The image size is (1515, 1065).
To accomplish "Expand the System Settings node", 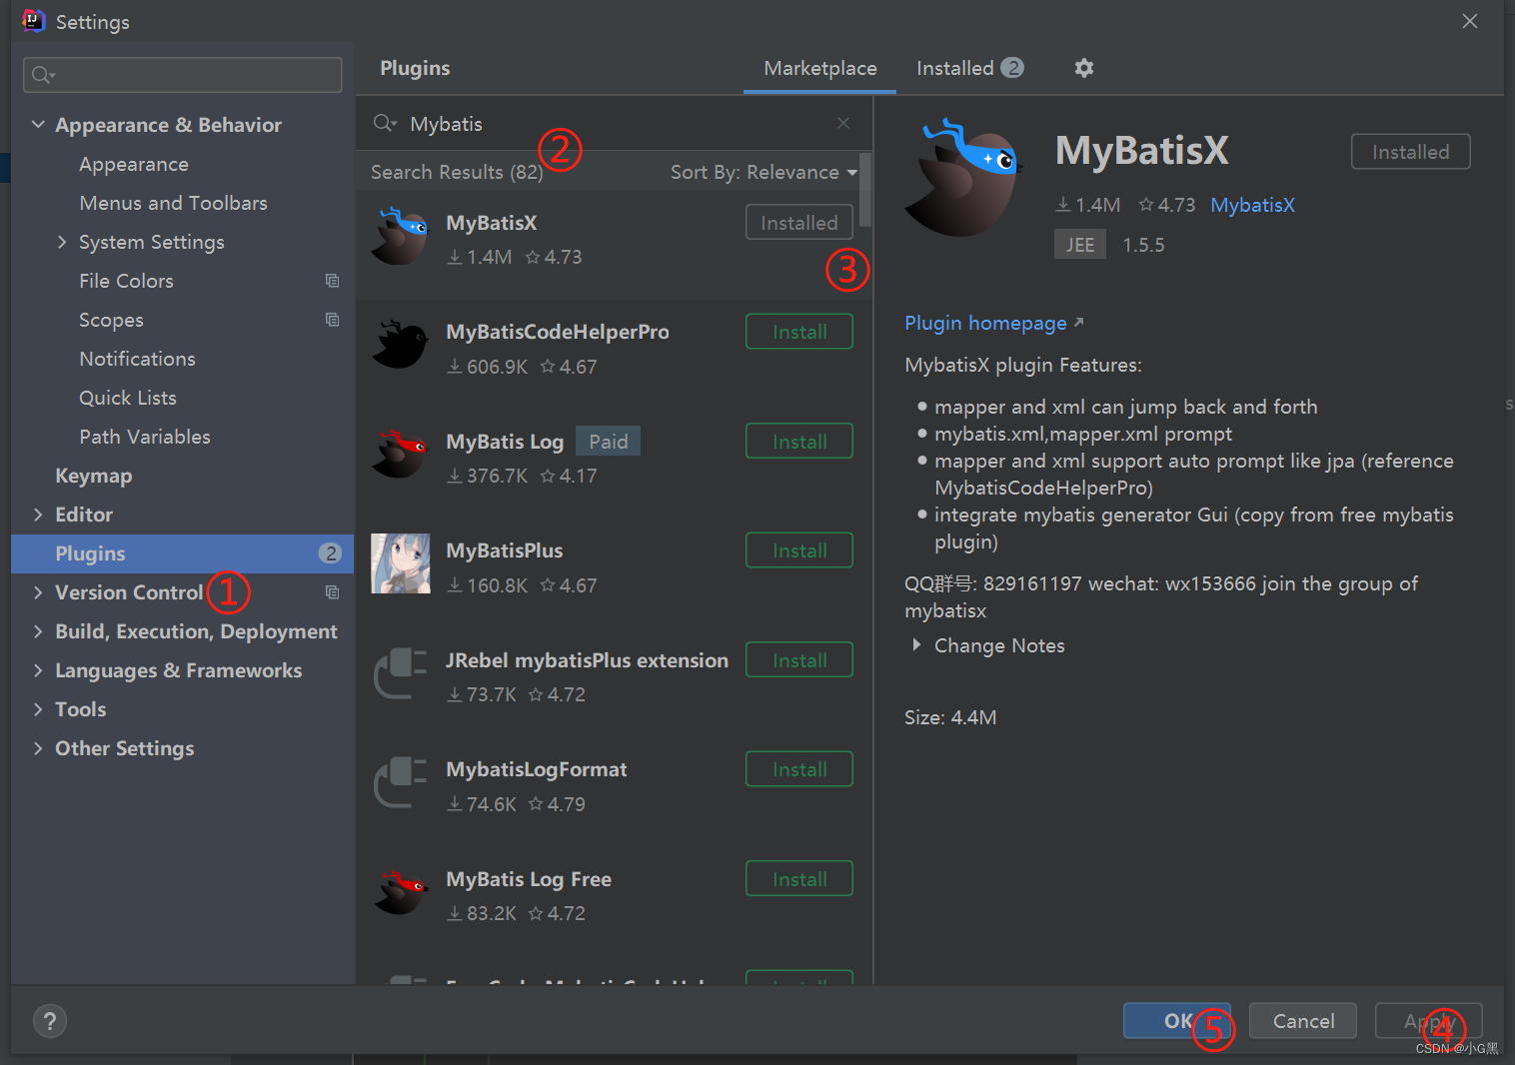I will 62,242.
